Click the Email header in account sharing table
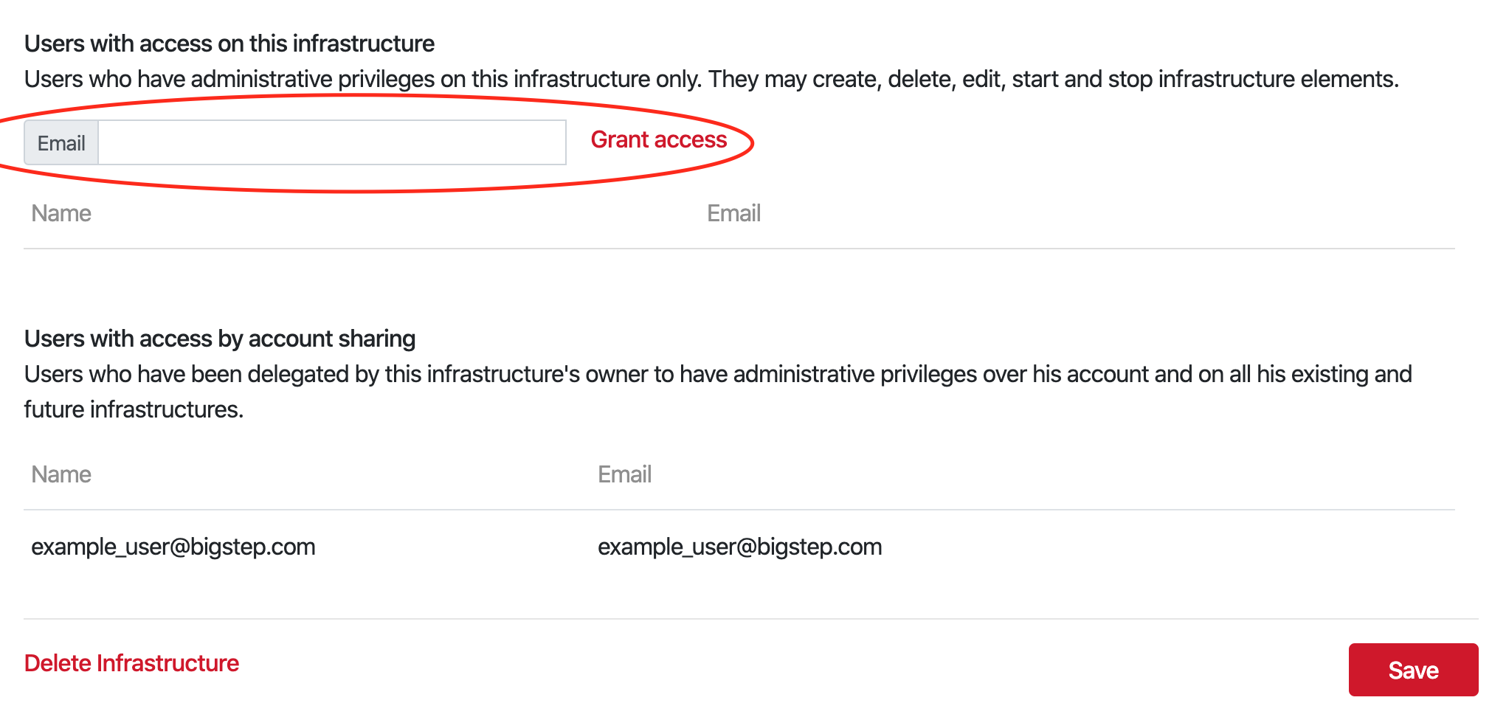 click(624, 474)
